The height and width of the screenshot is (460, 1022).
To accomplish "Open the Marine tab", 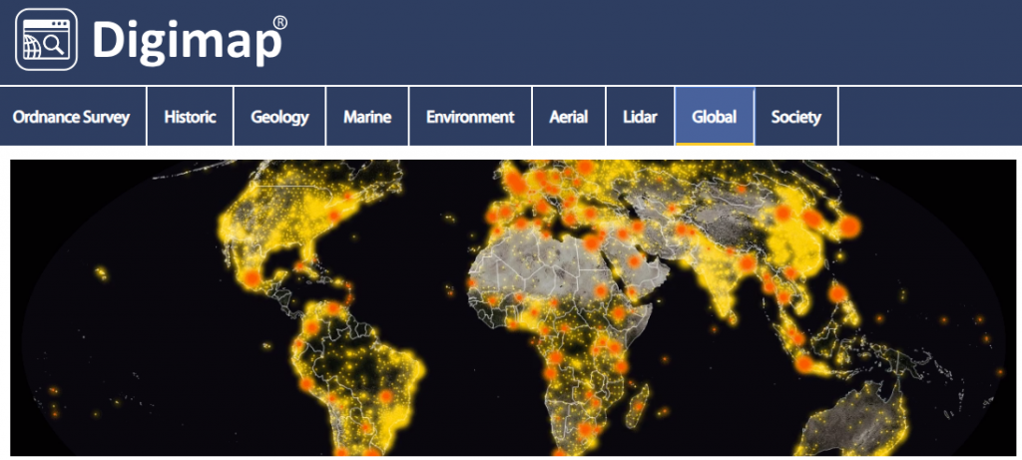I will pyautogui.click(x=367, y=117).
